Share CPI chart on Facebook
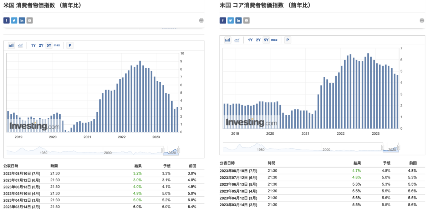428x212 pixels. (x=6, y=20)
